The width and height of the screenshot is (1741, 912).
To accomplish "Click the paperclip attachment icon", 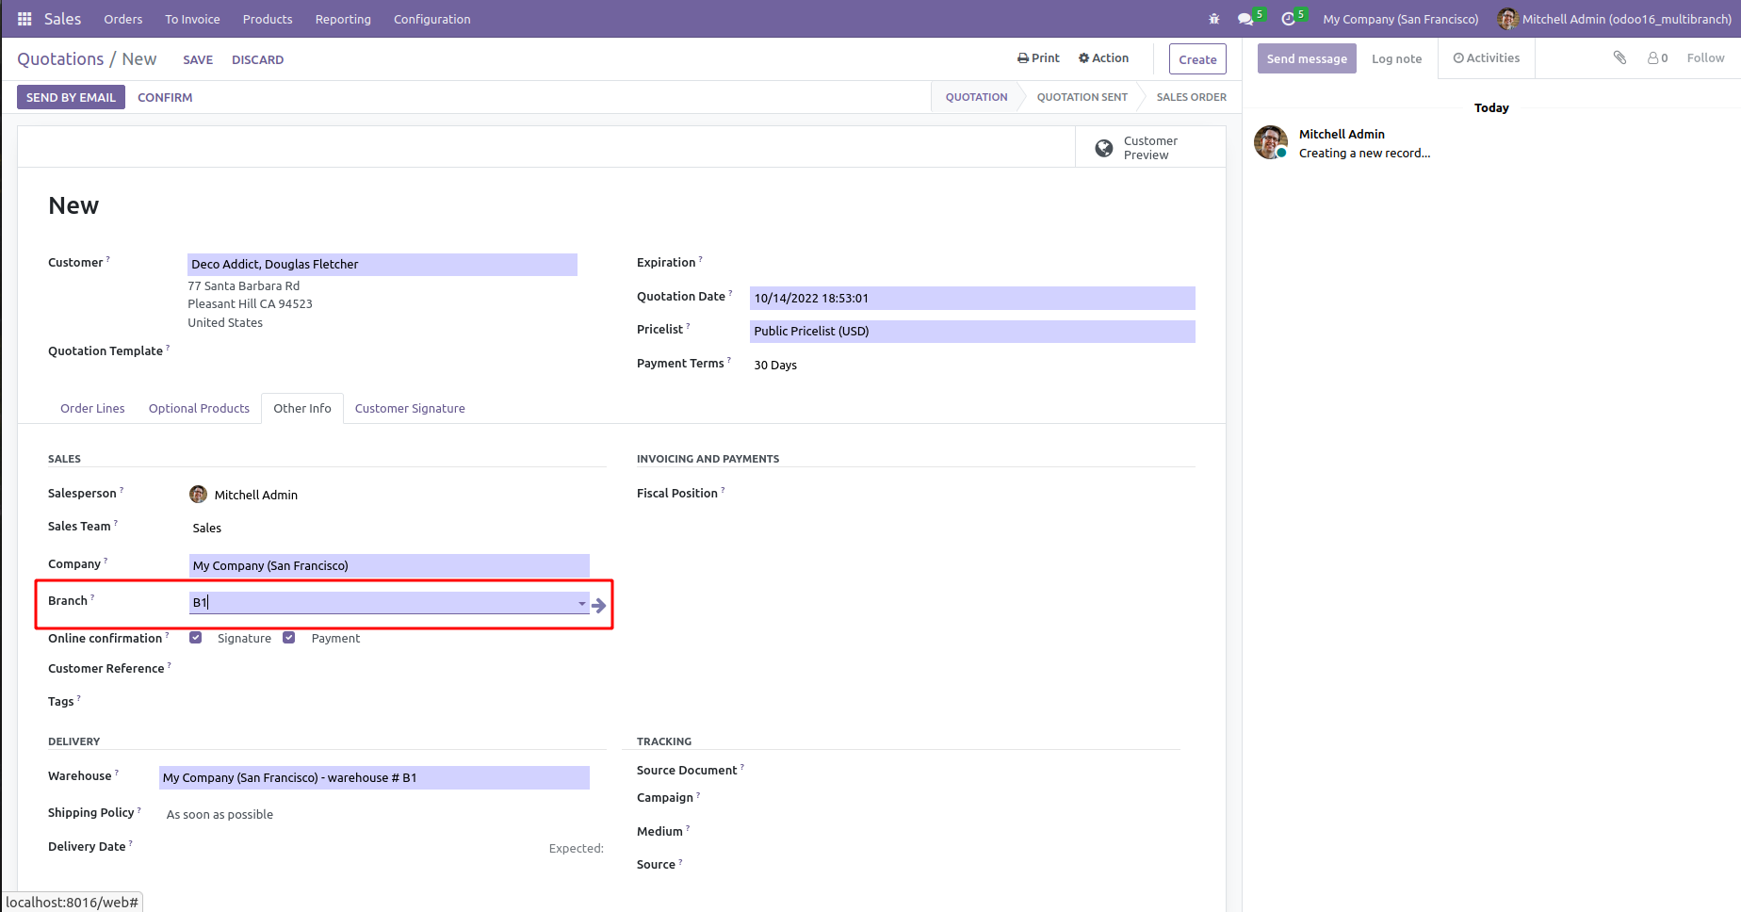I will (x=1619, y=58).
